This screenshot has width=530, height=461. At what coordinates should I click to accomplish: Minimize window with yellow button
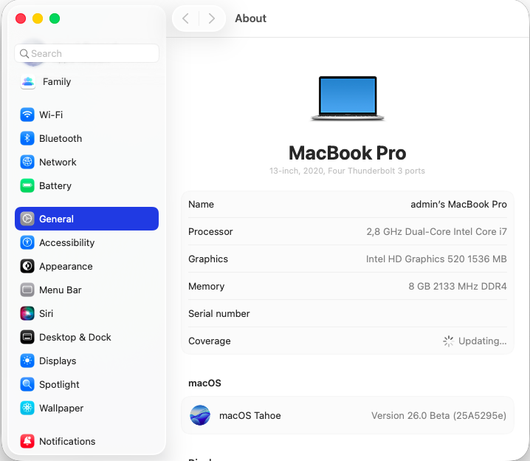[38, 18]
